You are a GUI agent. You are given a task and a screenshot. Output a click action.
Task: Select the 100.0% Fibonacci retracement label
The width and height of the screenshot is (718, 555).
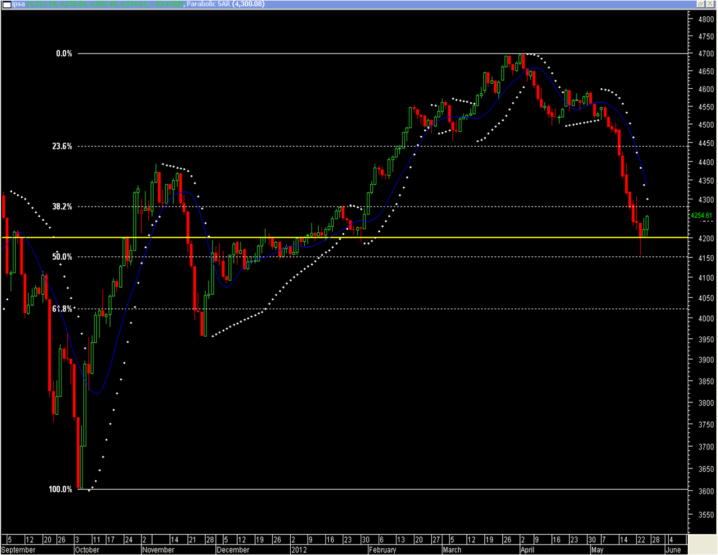[60, 489]
